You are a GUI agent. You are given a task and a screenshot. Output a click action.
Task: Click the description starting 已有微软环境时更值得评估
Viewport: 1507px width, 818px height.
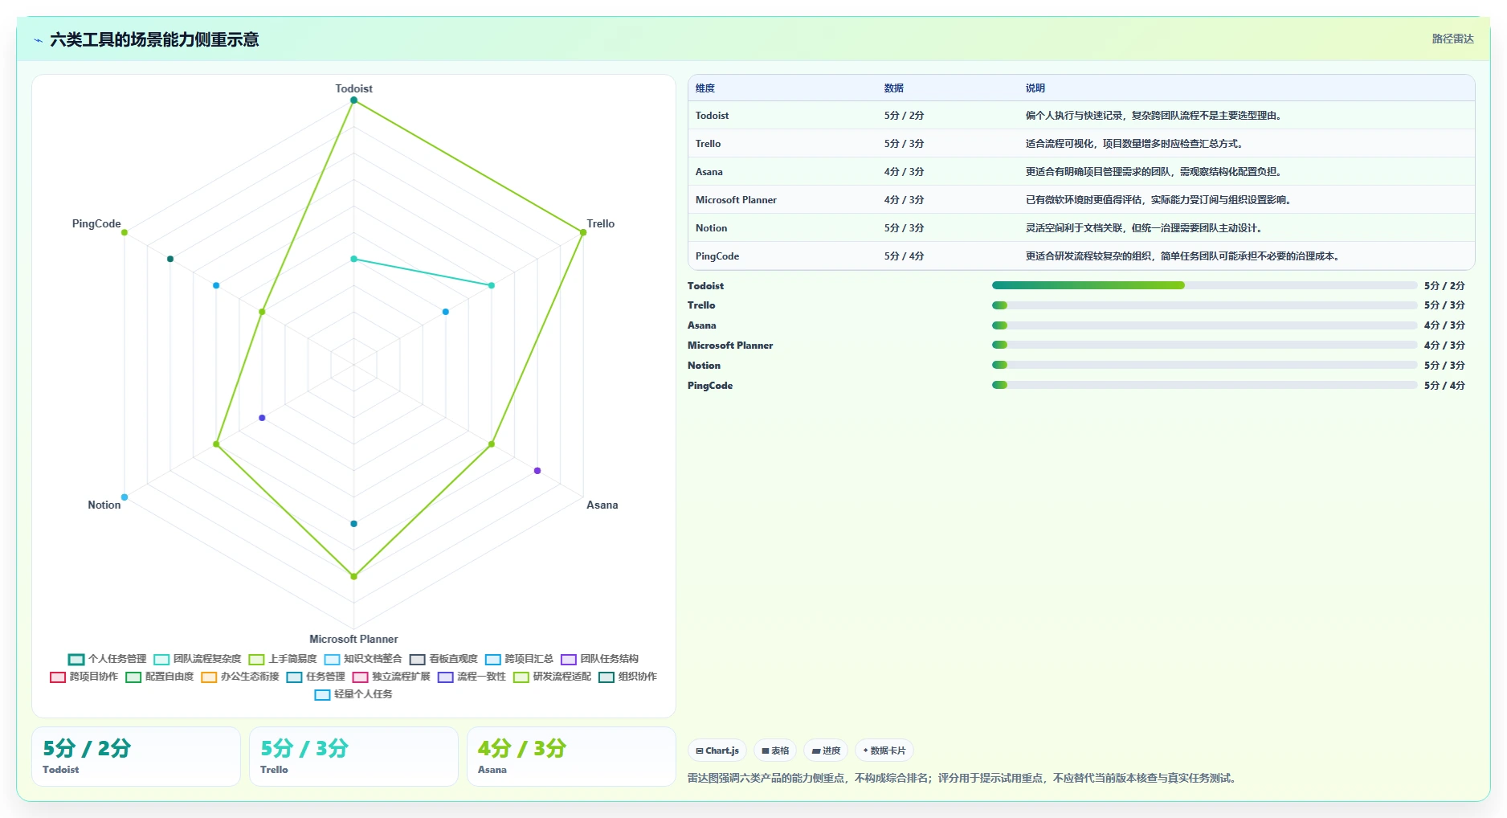click(1160, 200)
